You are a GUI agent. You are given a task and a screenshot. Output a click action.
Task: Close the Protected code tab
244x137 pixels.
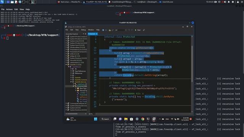coord(96,34)
